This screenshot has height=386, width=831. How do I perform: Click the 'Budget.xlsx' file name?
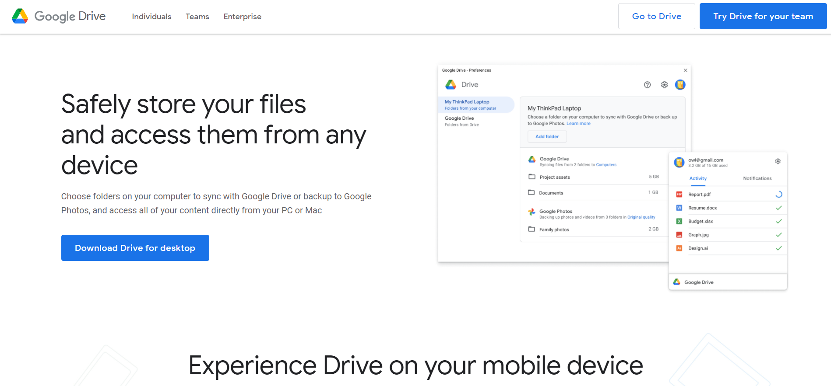(701, 222)
